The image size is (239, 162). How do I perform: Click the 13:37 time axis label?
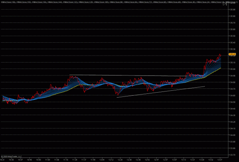click(219, 160)
